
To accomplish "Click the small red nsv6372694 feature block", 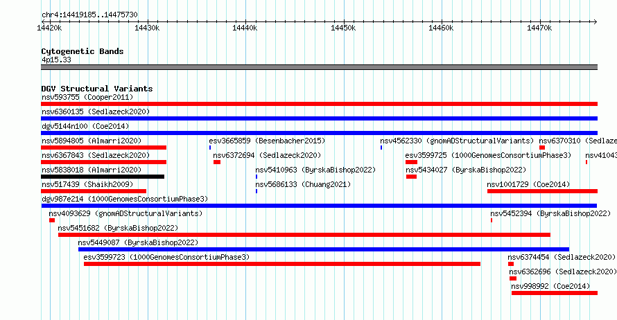I will [x=217, y=162].
